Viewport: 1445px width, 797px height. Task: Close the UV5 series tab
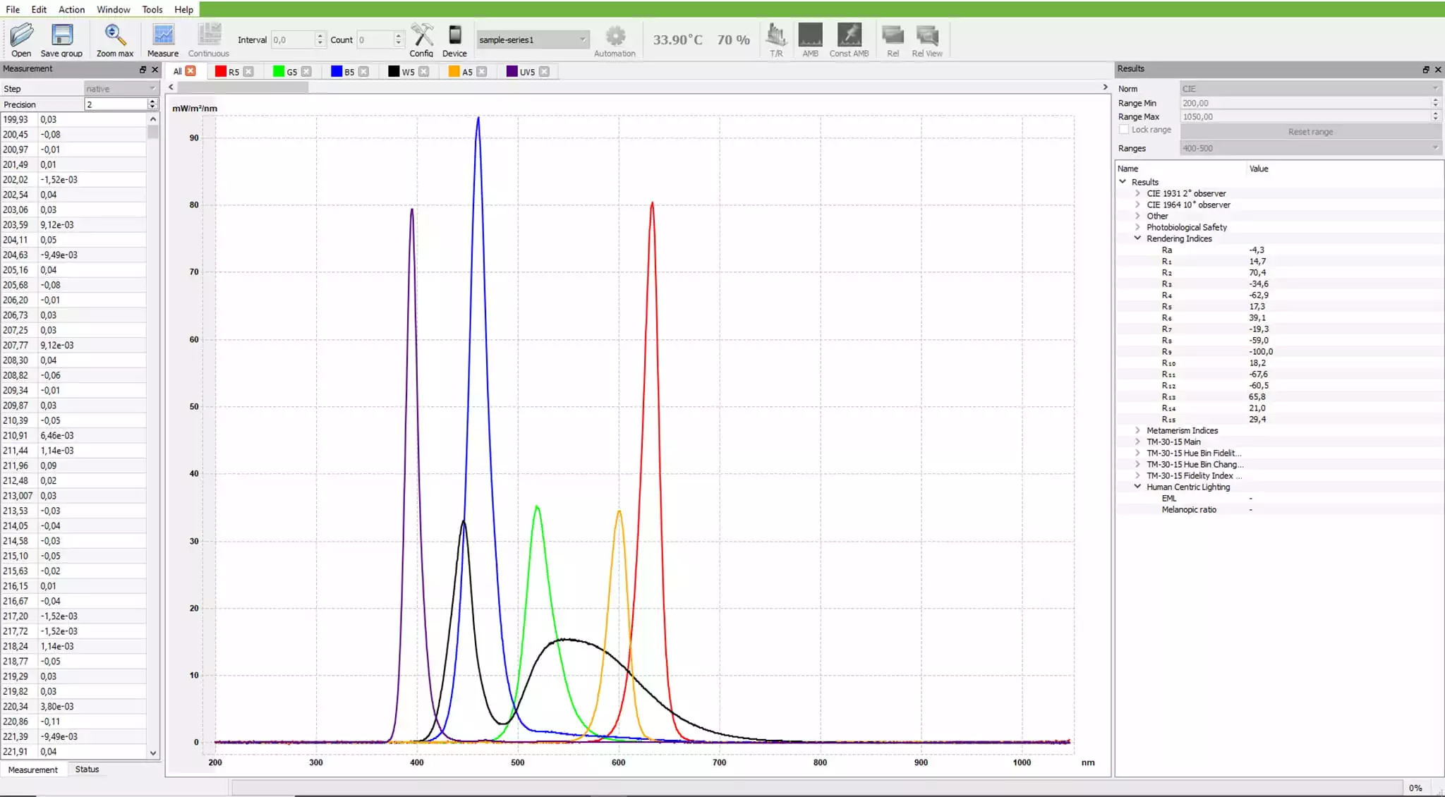[x=544, y=72]
